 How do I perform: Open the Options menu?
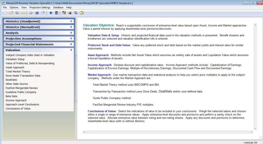coord(14,7)
